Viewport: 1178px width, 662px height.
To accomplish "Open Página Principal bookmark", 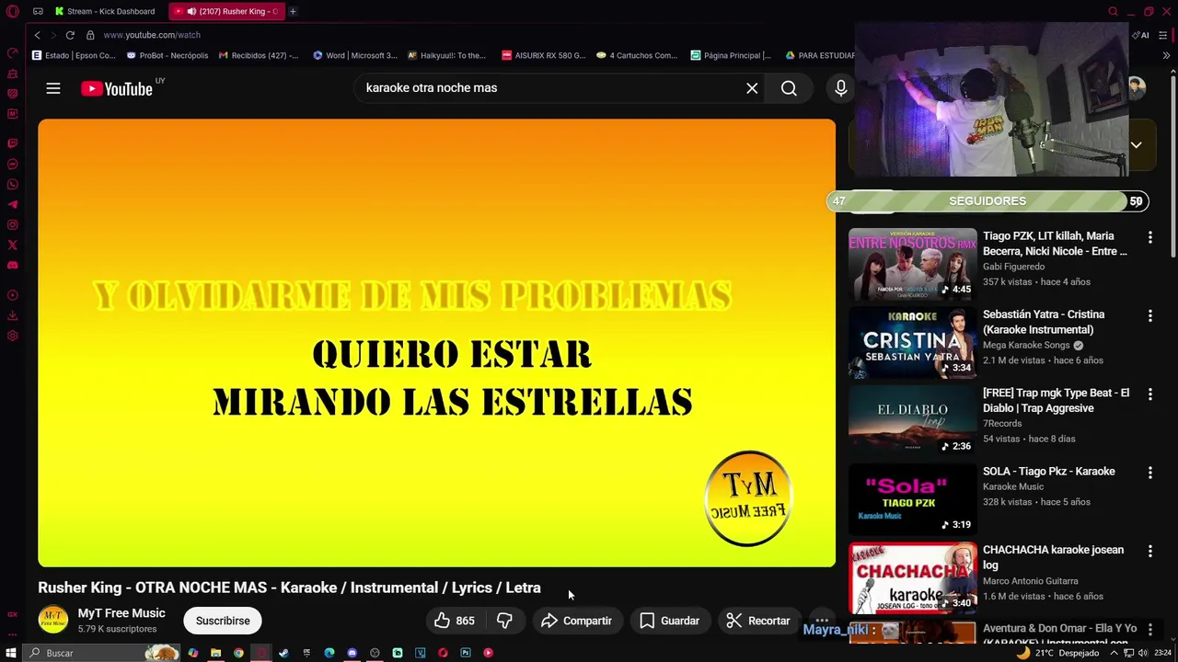I will [x=731, y=55].
